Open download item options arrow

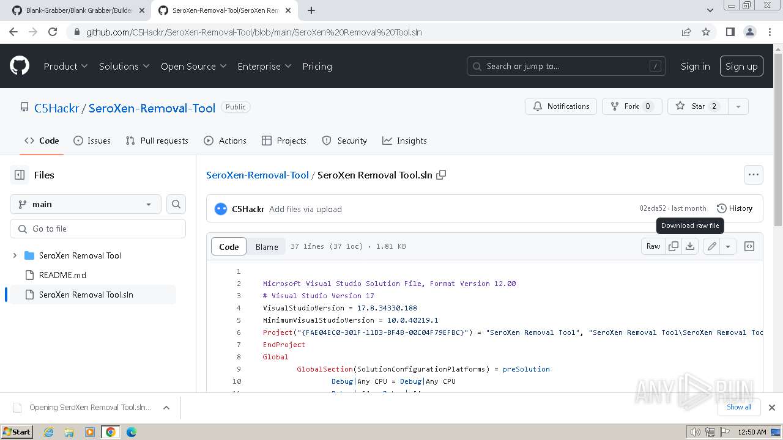click(x=166, y=408)
